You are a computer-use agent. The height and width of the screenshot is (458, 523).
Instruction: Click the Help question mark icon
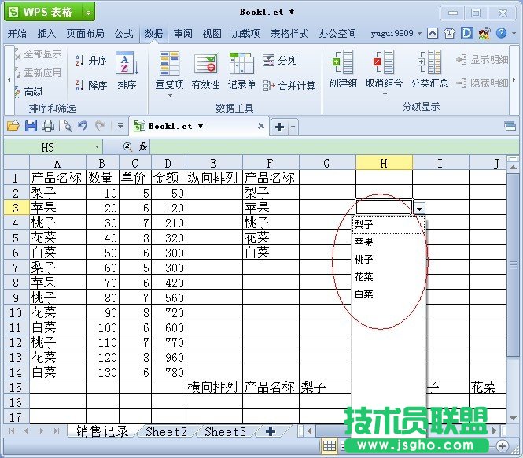(501, 33)
